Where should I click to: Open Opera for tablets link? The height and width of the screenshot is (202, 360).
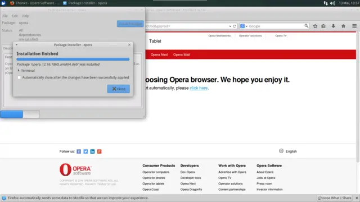(x=153, y=183)
